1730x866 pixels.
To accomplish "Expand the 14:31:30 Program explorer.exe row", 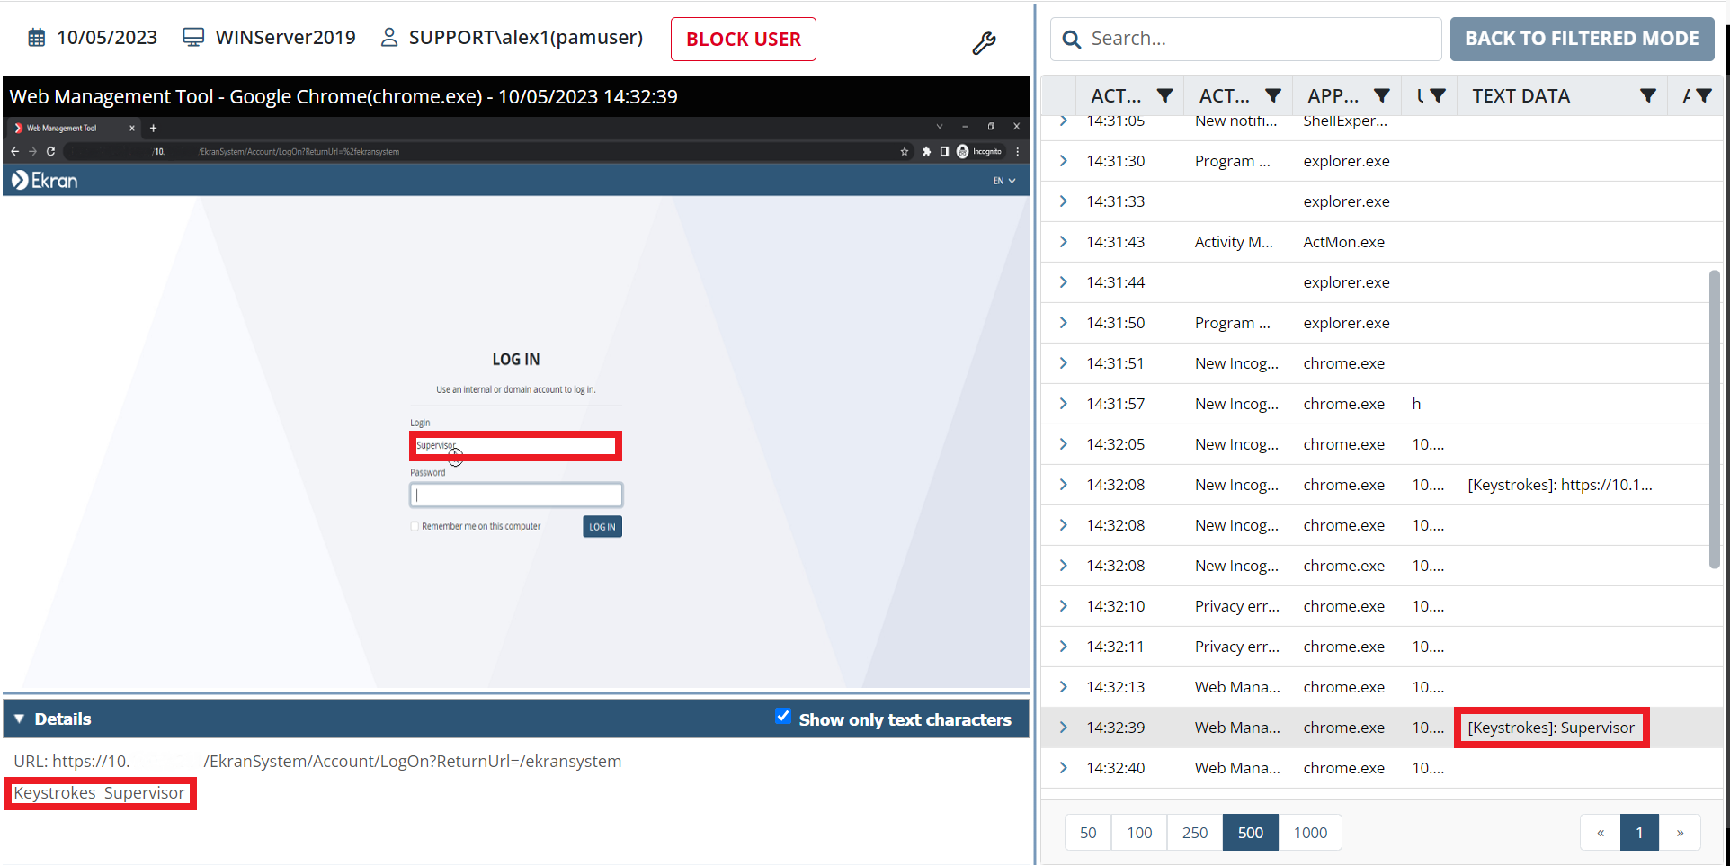I will tap(1064, 161).
